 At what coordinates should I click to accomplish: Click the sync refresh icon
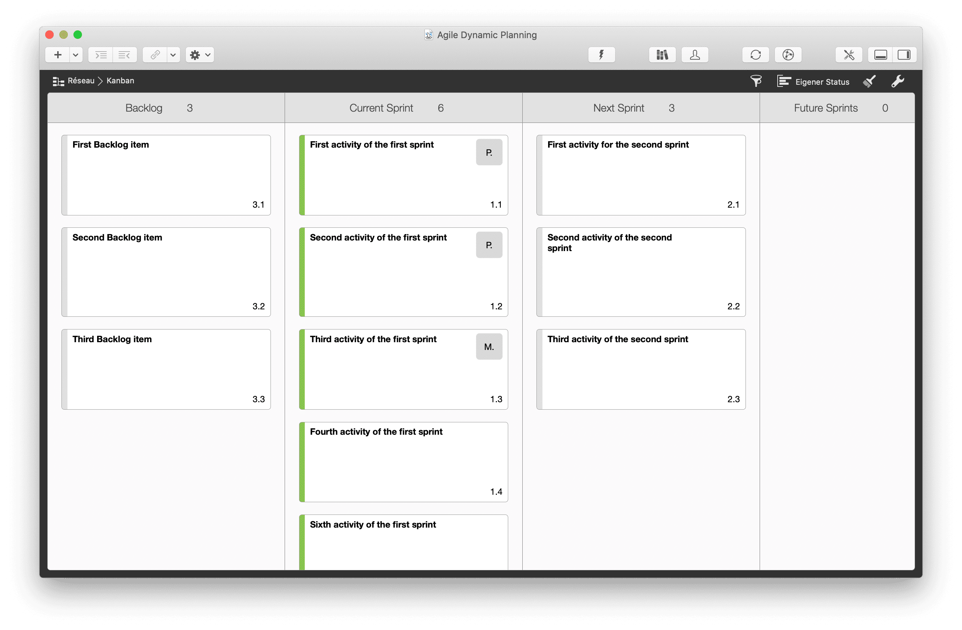pos(755,54)
